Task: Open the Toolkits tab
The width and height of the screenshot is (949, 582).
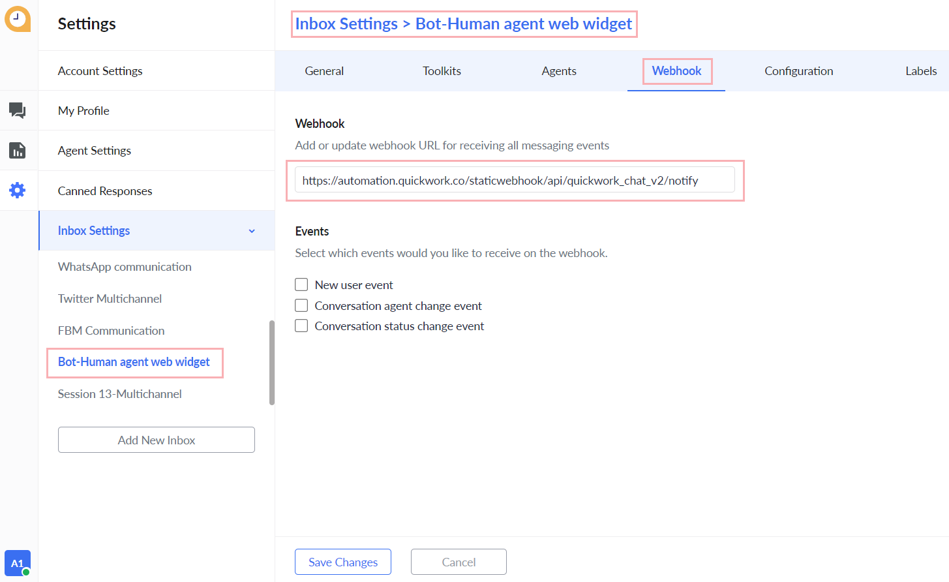Action: [x=442, y=71]
